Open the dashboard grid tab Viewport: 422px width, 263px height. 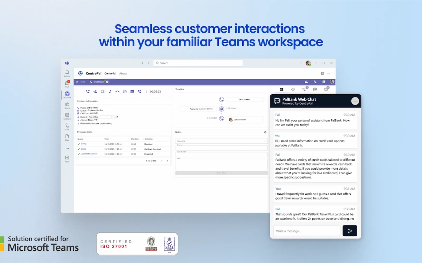pos(282,89)
